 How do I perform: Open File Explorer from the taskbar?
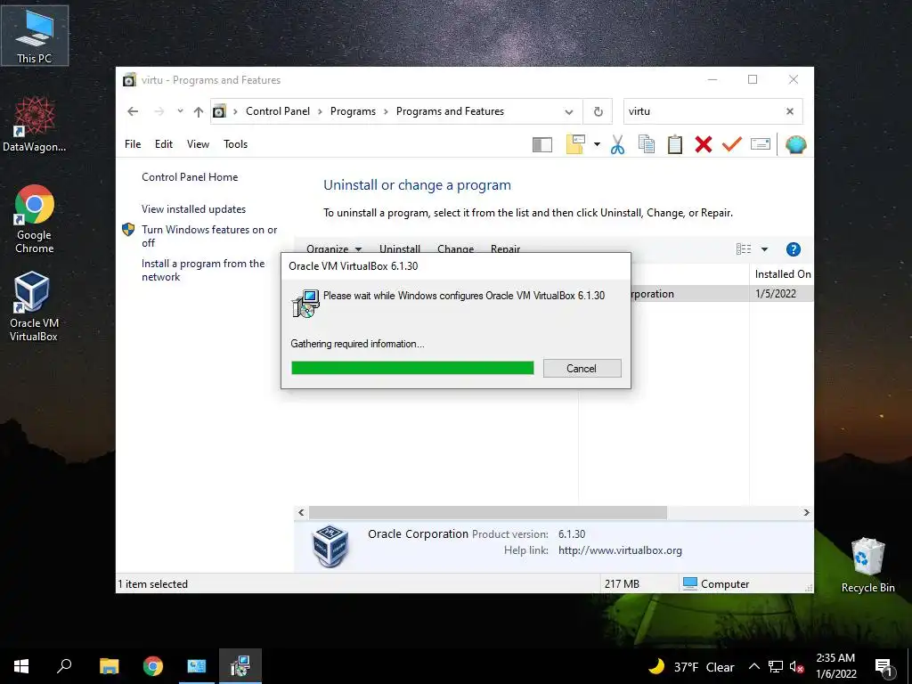click(x=109, y=666)
